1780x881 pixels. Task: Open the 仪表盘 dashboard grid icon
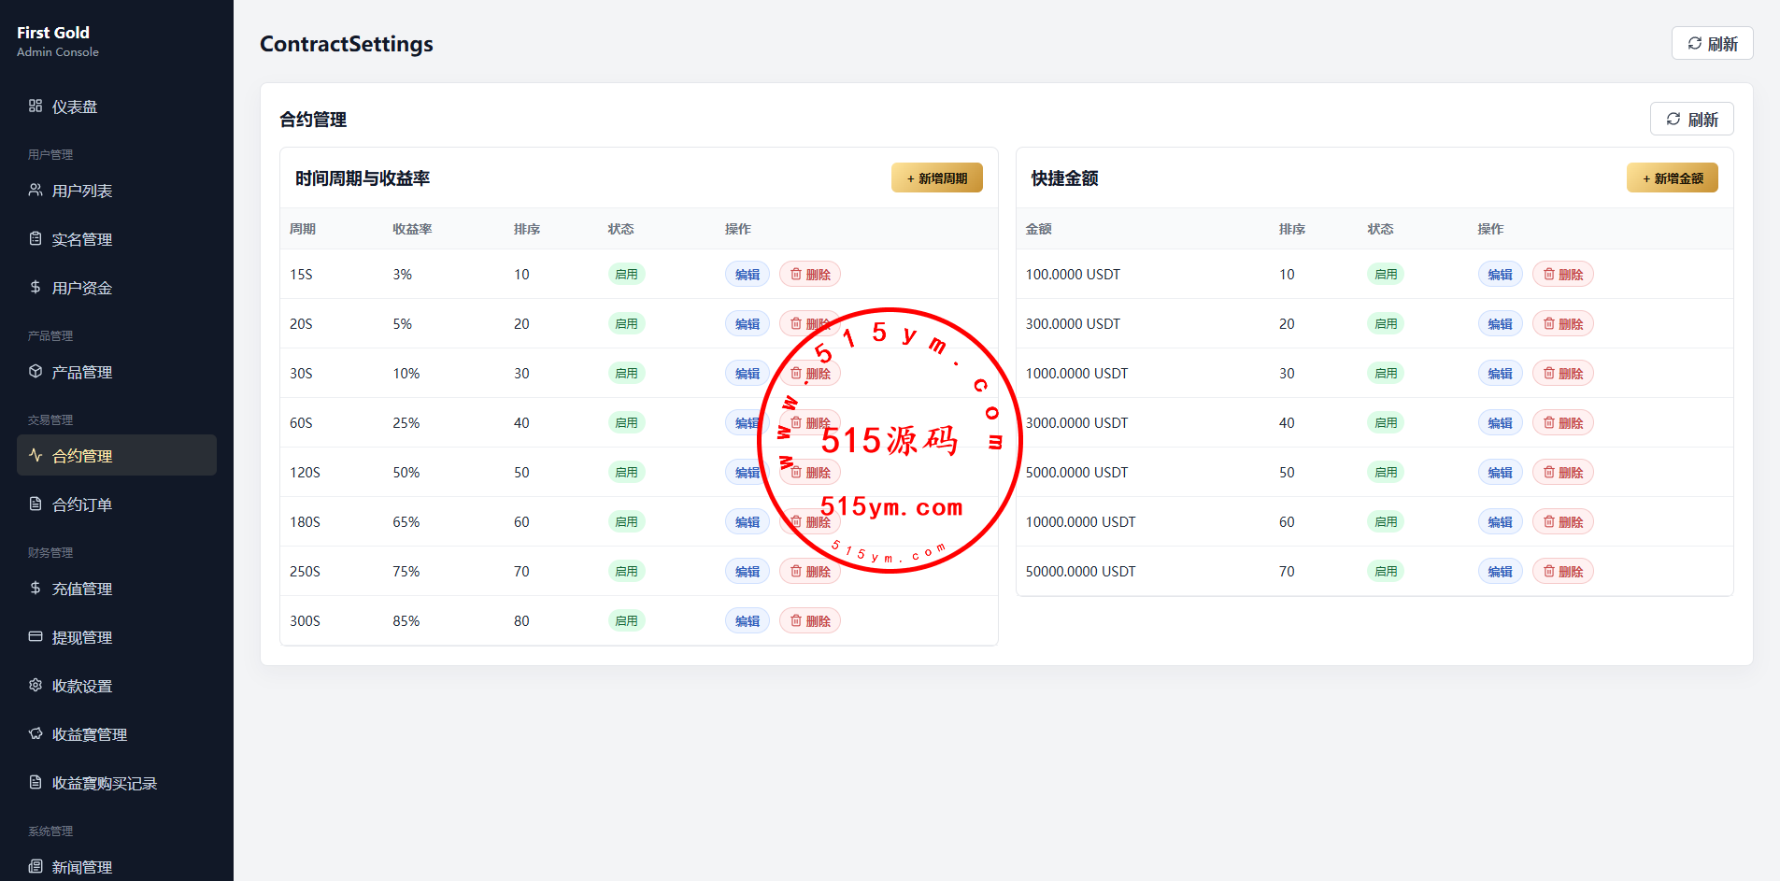(36, 106)
